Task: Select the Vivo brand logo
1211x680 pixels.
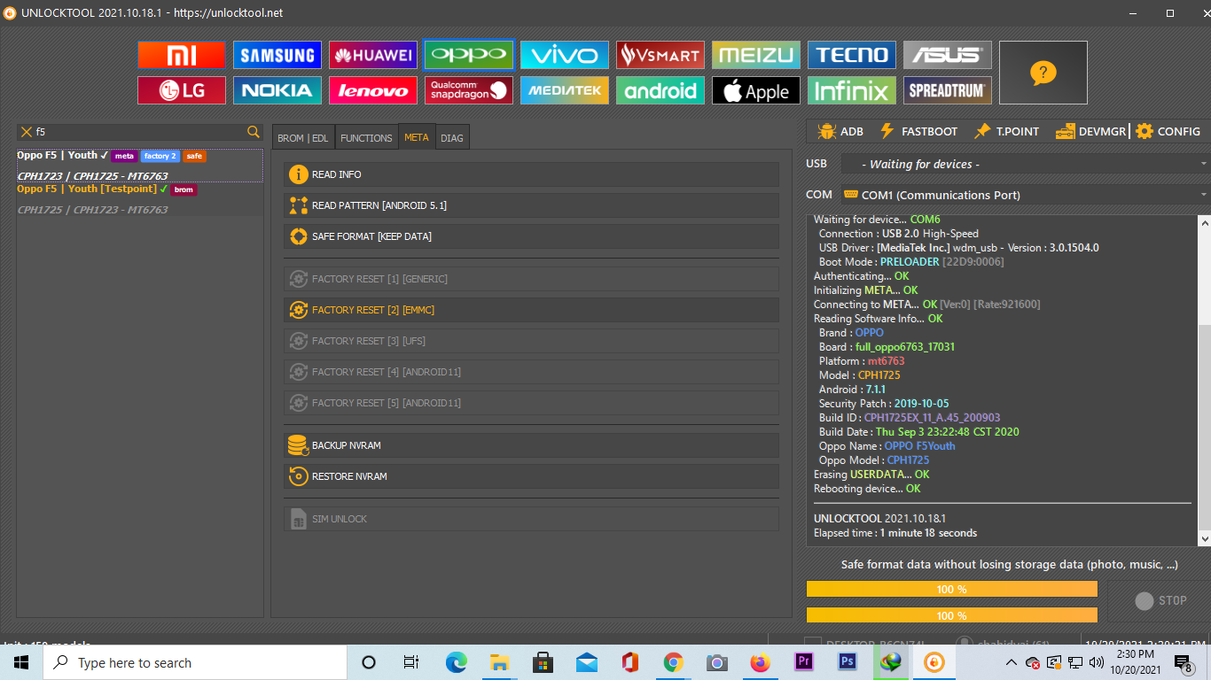Action: pyautogui.click(x=565, y=55)
